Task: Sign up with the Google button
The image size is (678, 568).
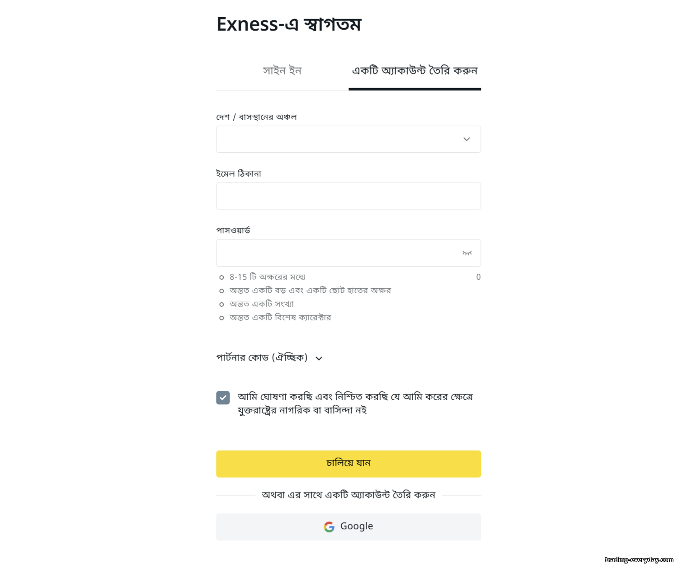Action: (x=348, y=527)
